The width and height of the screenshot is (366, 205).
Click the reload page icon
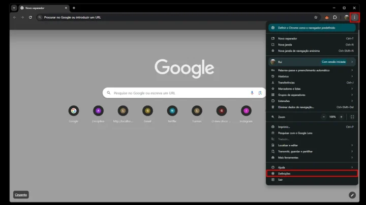tap(30, 17)
